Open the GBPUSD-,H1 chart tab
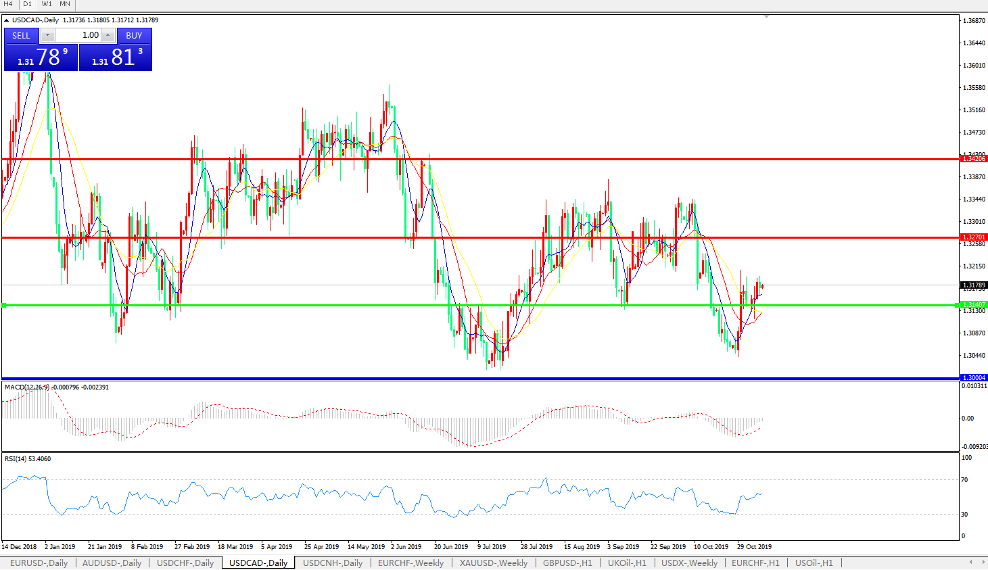Image resolution: width=988 pixels, height=570 pixels. pos(567,563)
